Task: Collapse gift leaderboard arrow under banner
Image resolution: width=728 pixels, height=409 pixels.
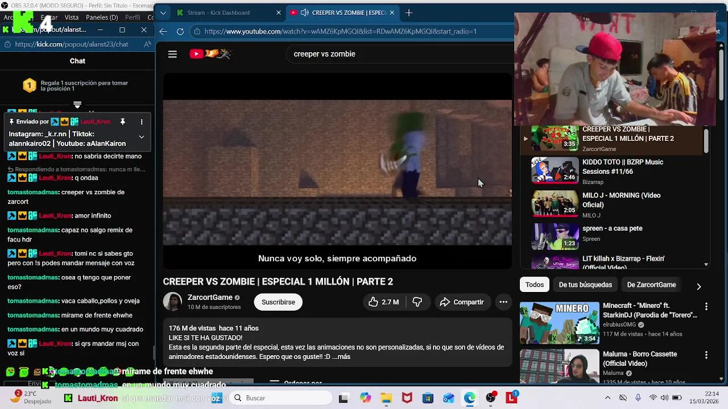Action: pos(77,105)
